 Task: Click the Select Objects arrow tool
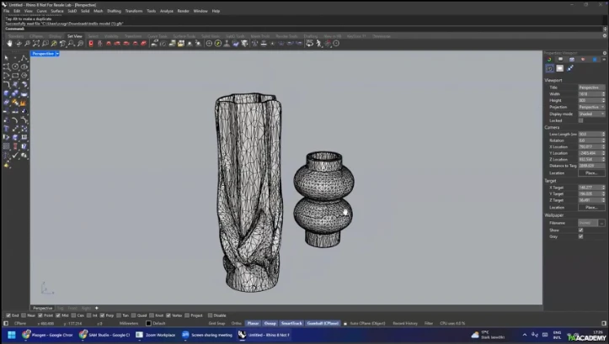coord(6,59)
